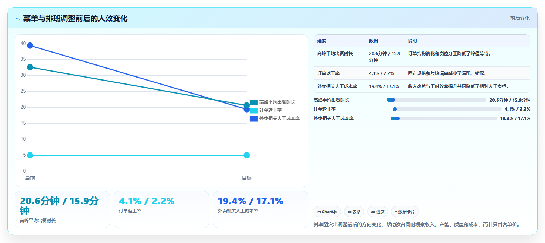545x243 pixels.
Task: Click the 说明 table column header
Action: pyautogui.click(x=413, y=41)
